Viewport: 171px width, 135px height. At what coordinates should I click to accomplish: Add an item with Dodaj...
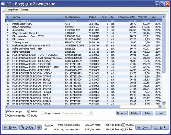tap(122, 113)
